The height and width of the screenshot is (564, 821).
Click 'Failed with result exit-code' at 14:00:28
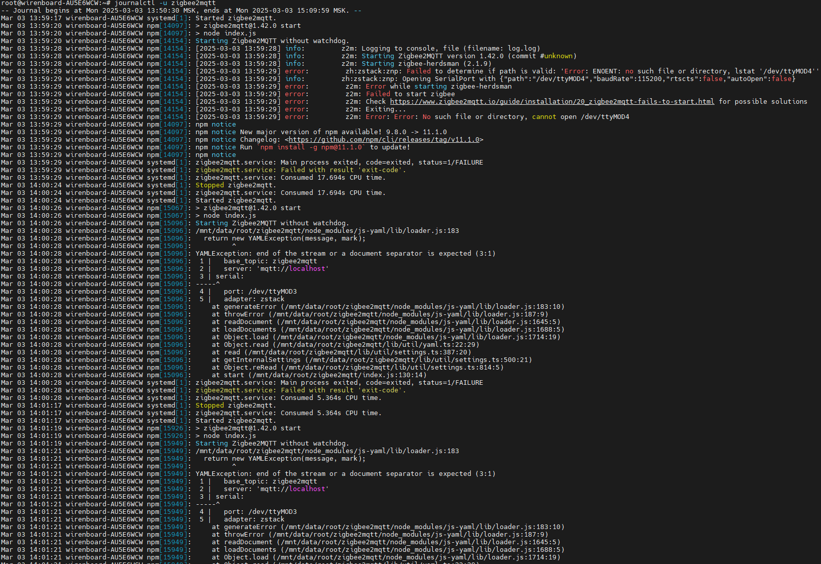(x=343, y=390)
